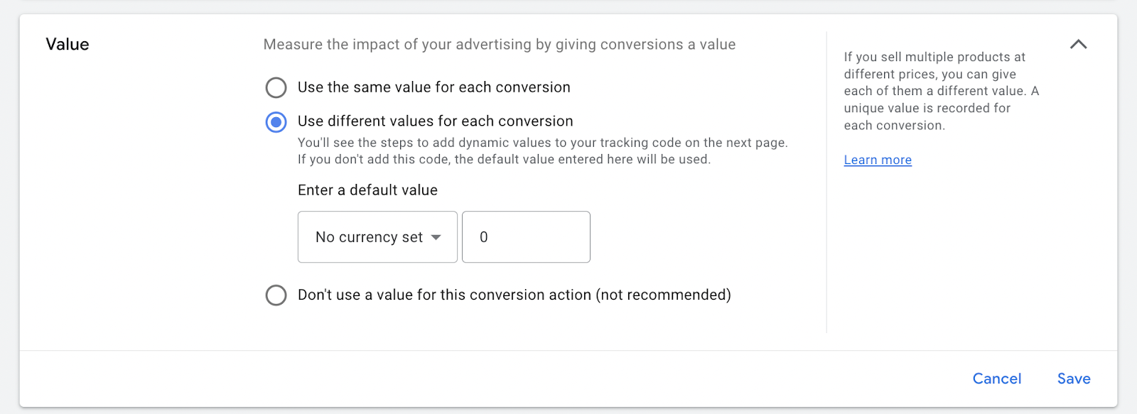Viewport: 1137px width, 414px height.
Task: Click the currency dropdown arrow icon
Action: pyautogui.click(x=436, y=237)
